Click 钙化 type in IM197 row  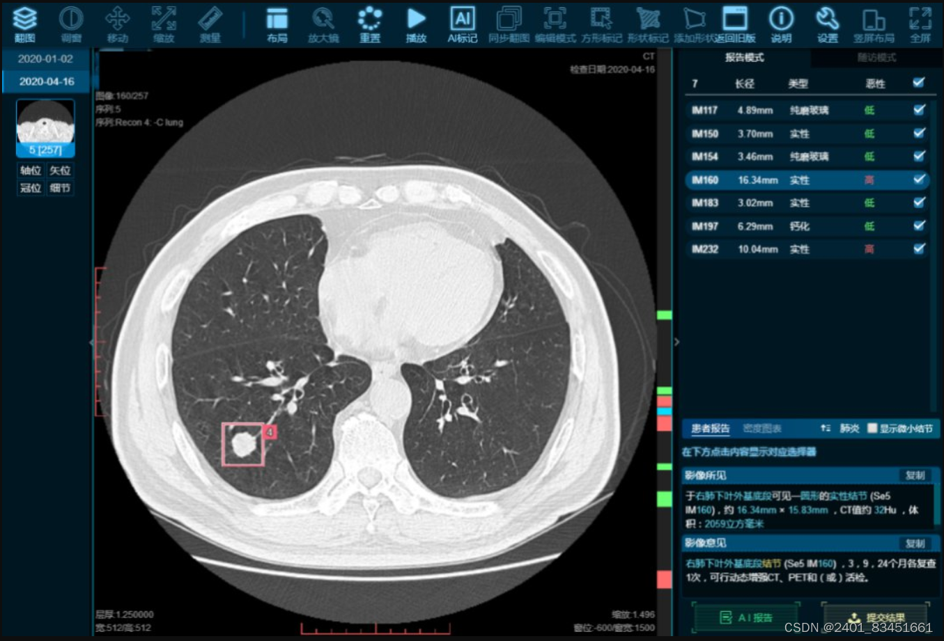[x=799, y=226]
